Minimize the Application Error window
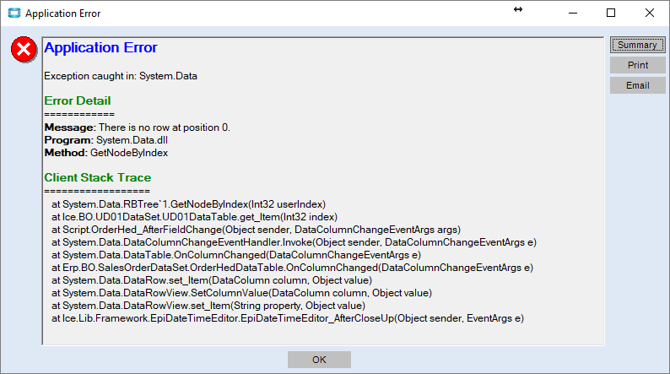Viewport: 670px width, 374px height. [573, 14]
